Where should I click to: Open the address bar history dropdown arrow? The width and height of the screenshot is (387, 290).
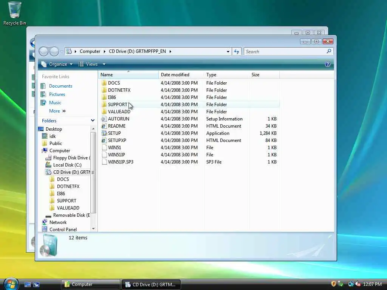coord(228,51)
